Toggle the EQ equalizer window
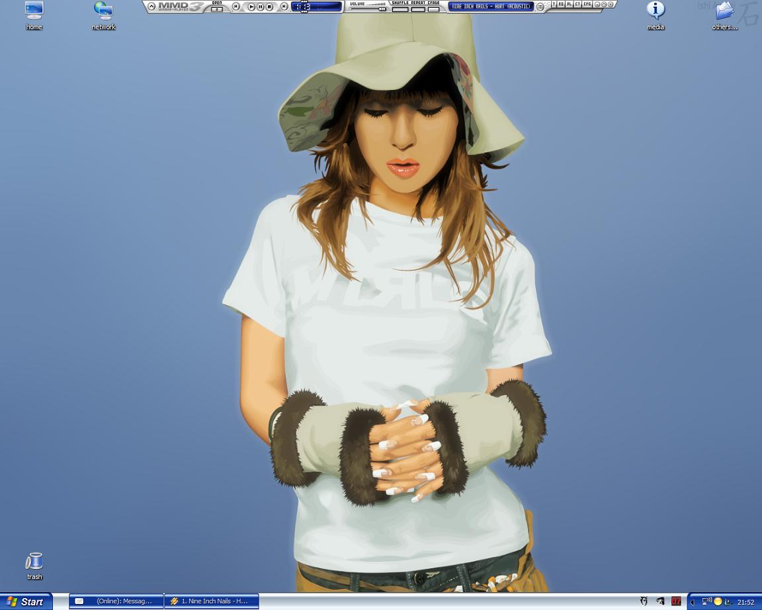Screen dimensions: 762x610 coord(562,4)
